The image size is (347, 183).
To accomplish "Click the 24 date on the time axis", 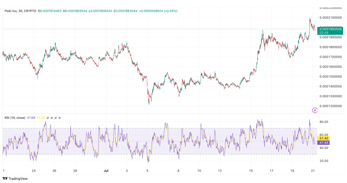I will pyautogui.click(x=34, y=171).
